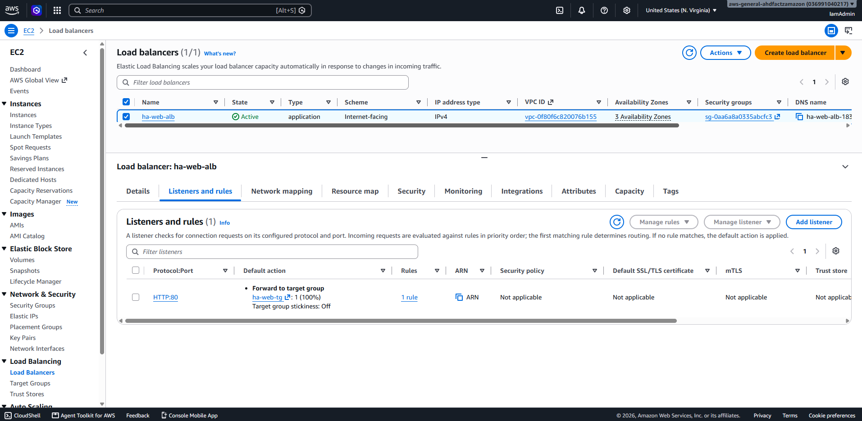
Task: Open the vpc-0f80f6c820076b155 link
Action: pos(561,117)
